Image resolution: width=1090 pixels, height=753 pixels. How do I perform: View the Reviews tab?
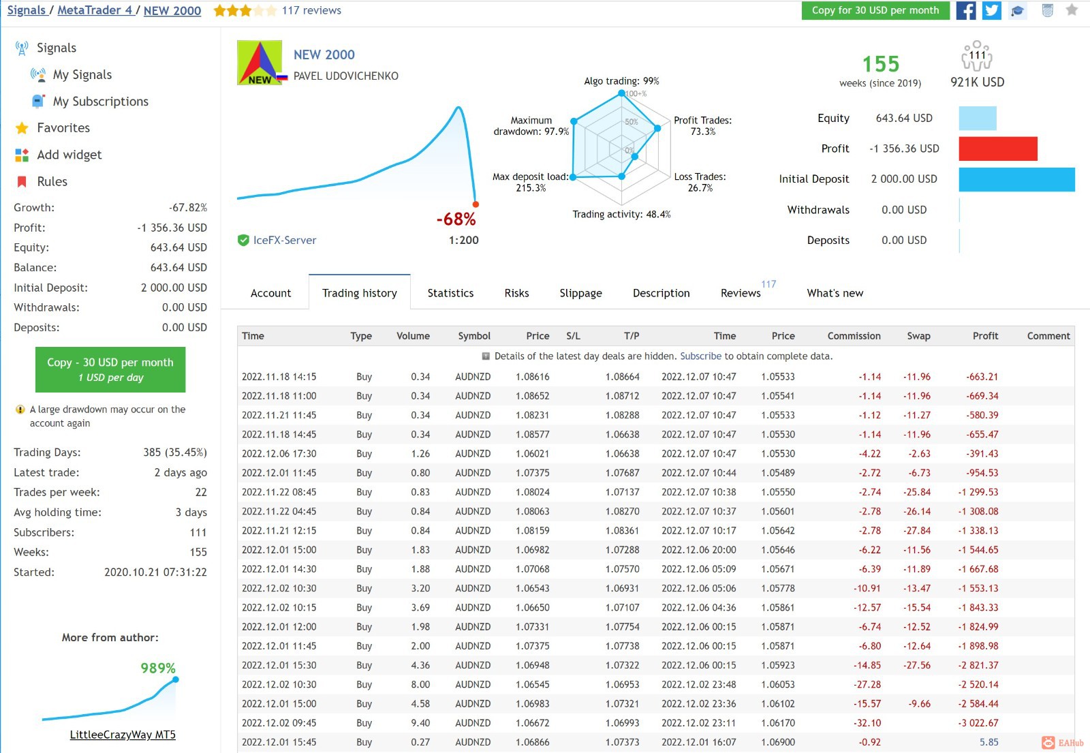741,293
